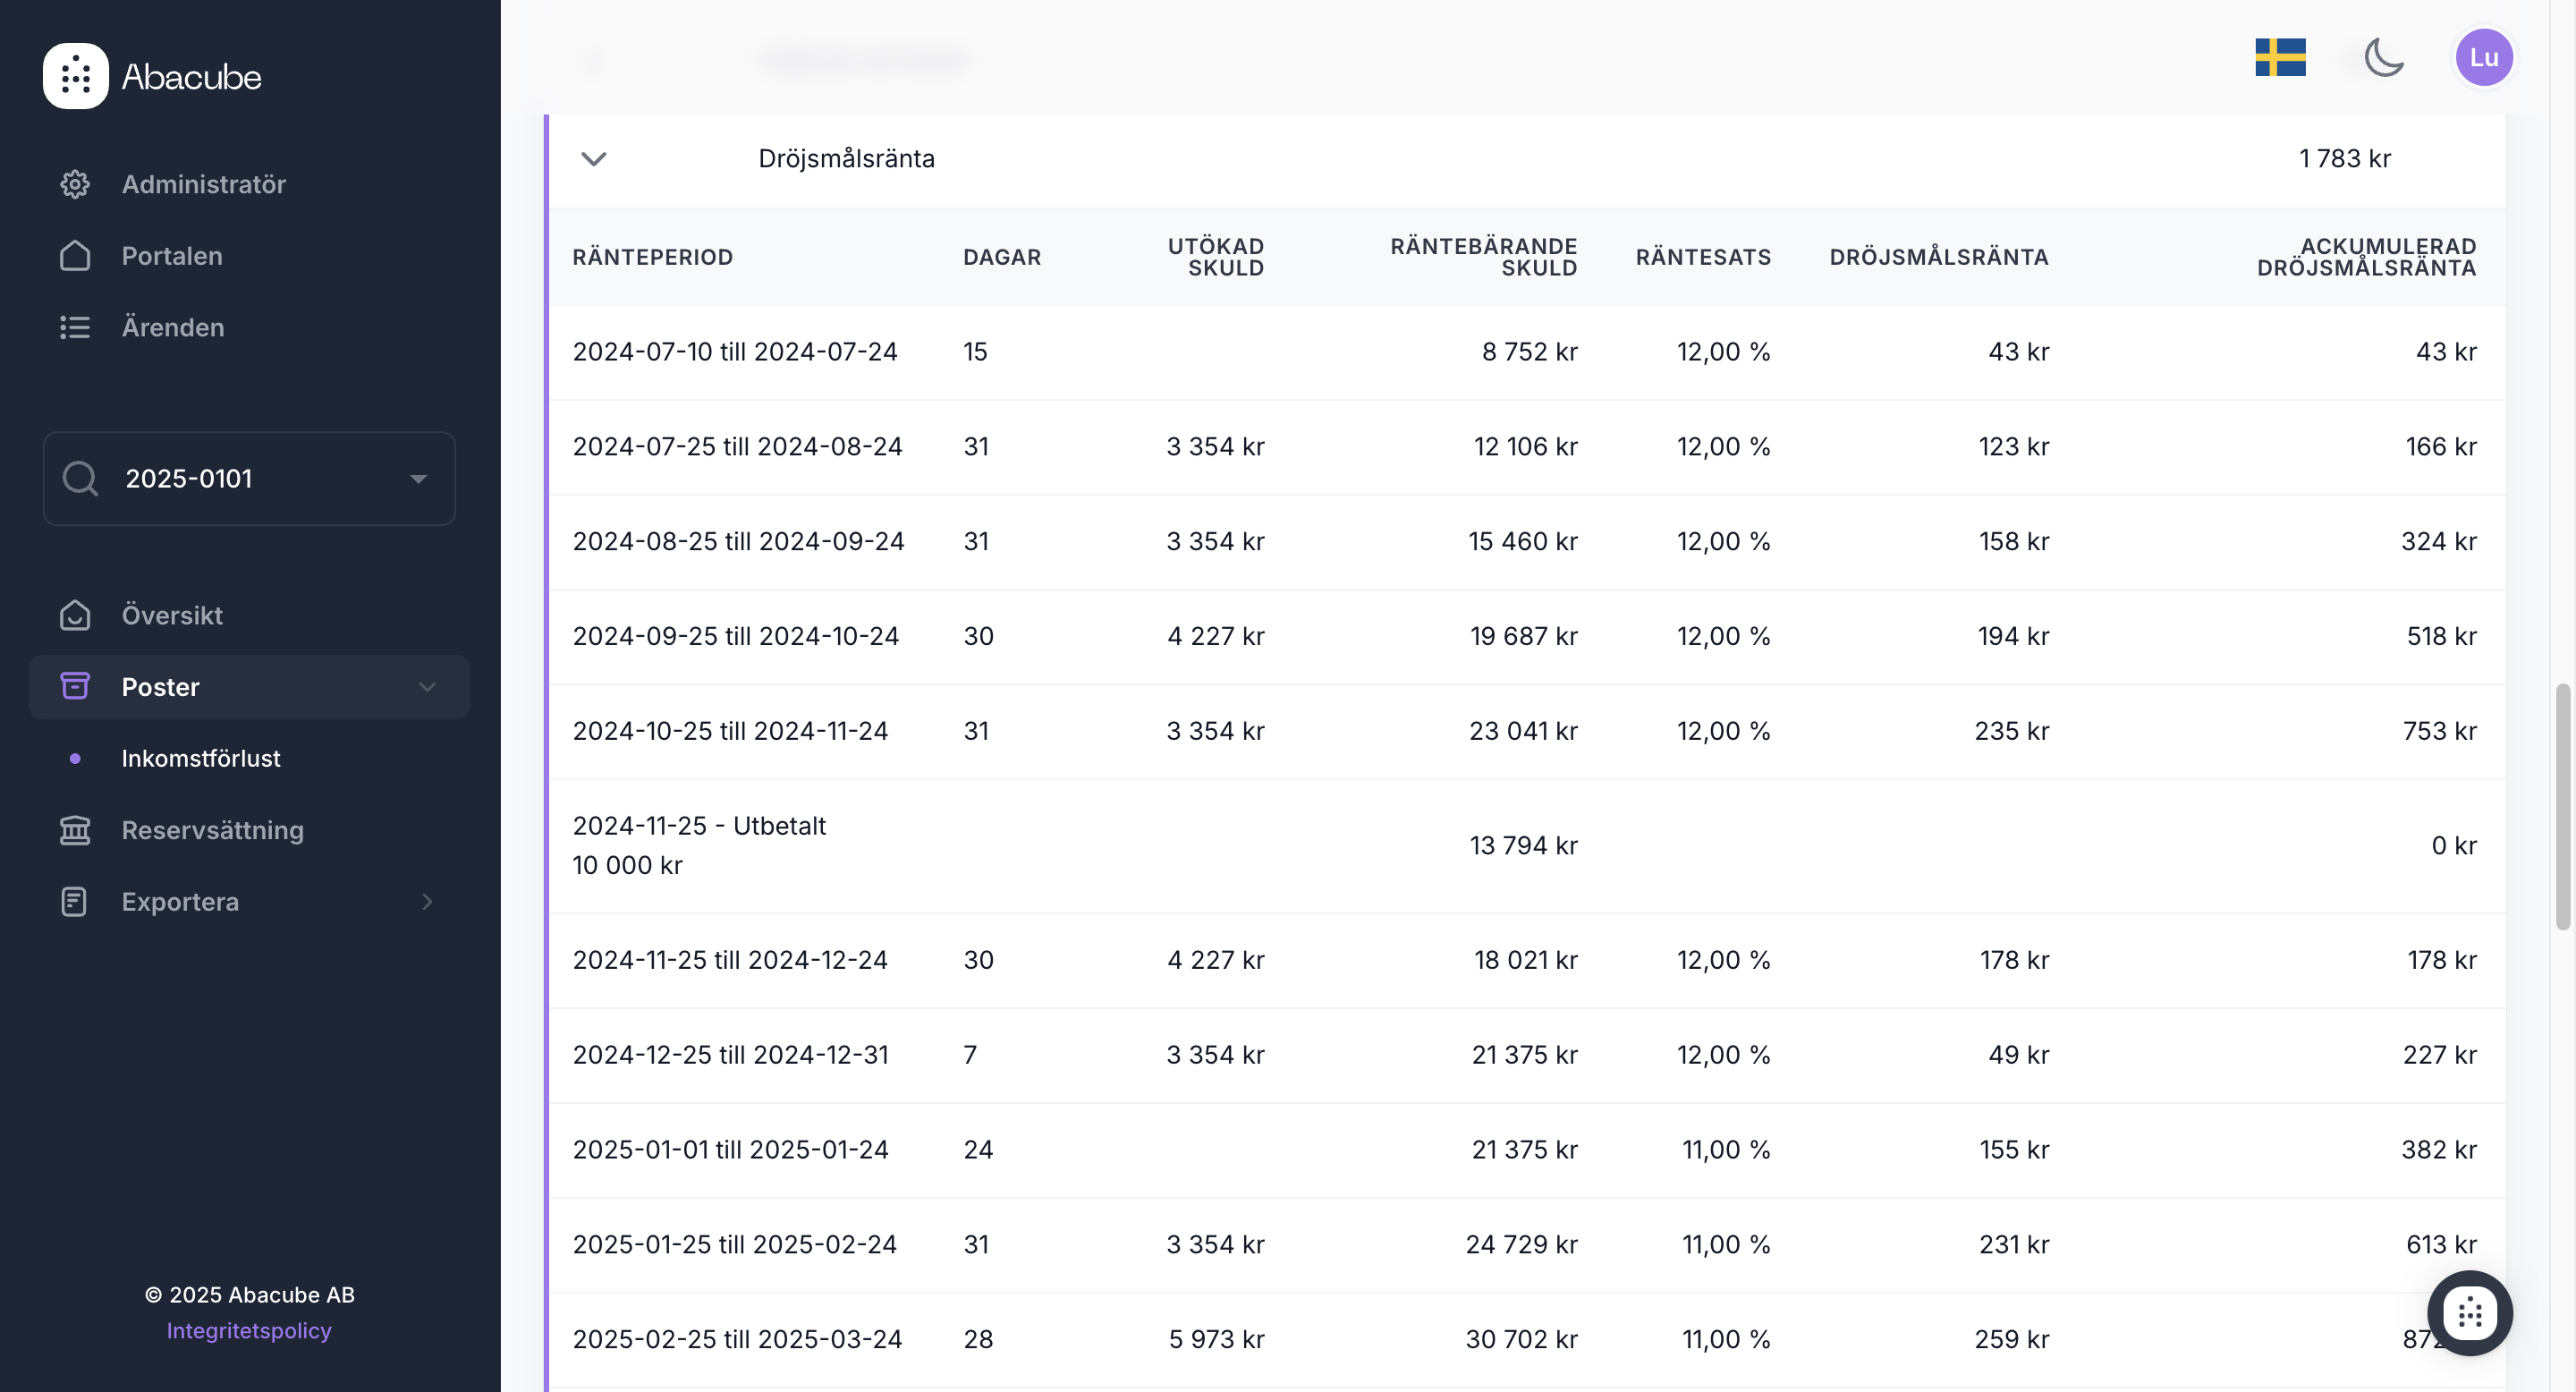2576x1392 pixels.
Task: Open the Lu user avatar menu
Action: [x=2484, y=58]
